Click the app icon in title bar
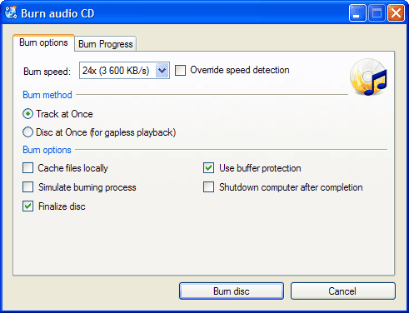This screenshot has height=313, width=409. coord(11,12)
